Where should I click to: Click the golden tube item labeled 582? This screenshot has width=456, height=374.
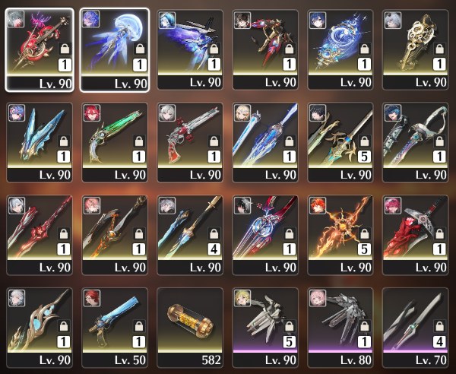(x=190, y=328)
